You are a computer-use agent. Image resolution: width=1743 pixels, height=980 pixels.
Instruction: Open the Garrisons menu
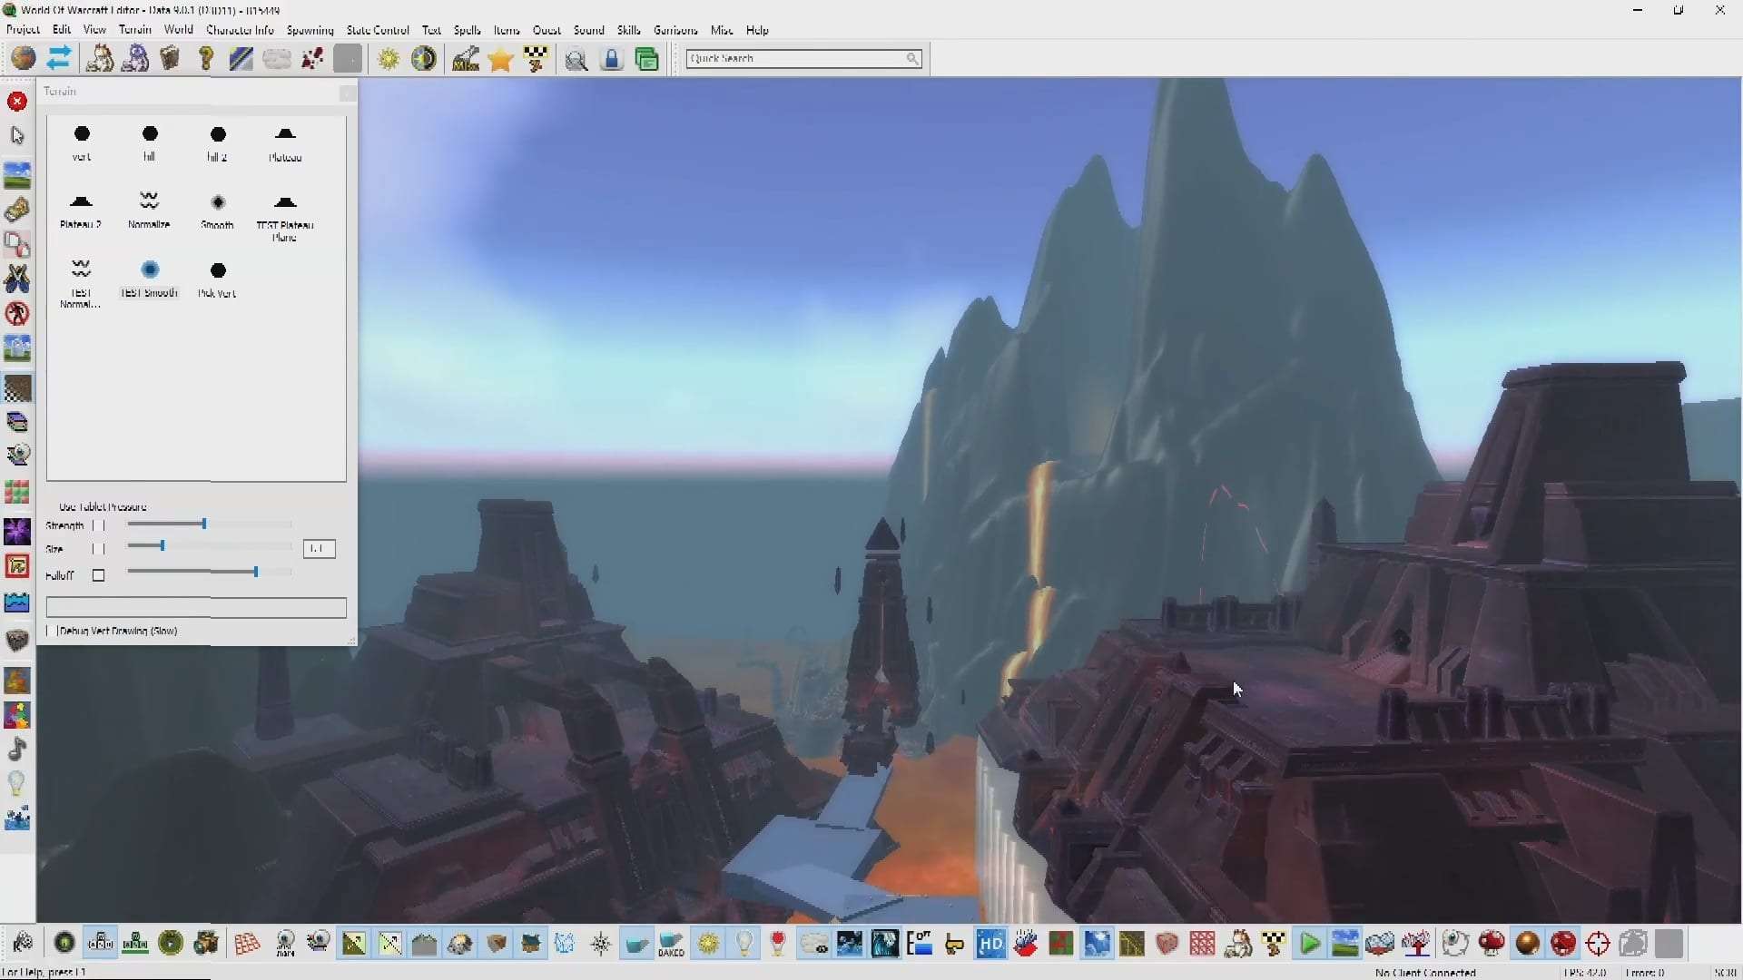675,30
